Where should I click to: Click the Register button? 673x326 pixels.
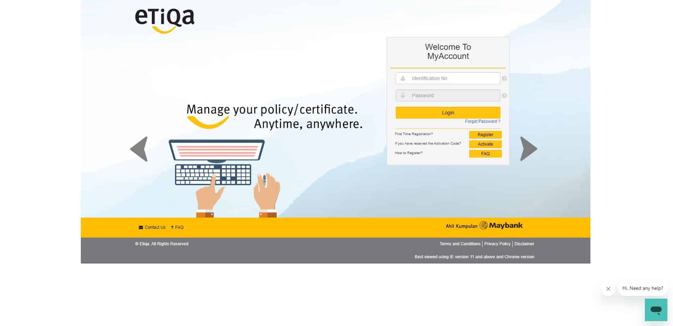tap(485, 135)
